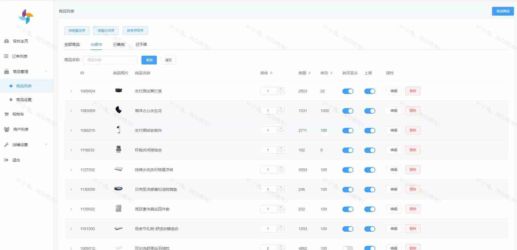
Task: Click the exit icon beside 退出
Action: click(6, 160)
